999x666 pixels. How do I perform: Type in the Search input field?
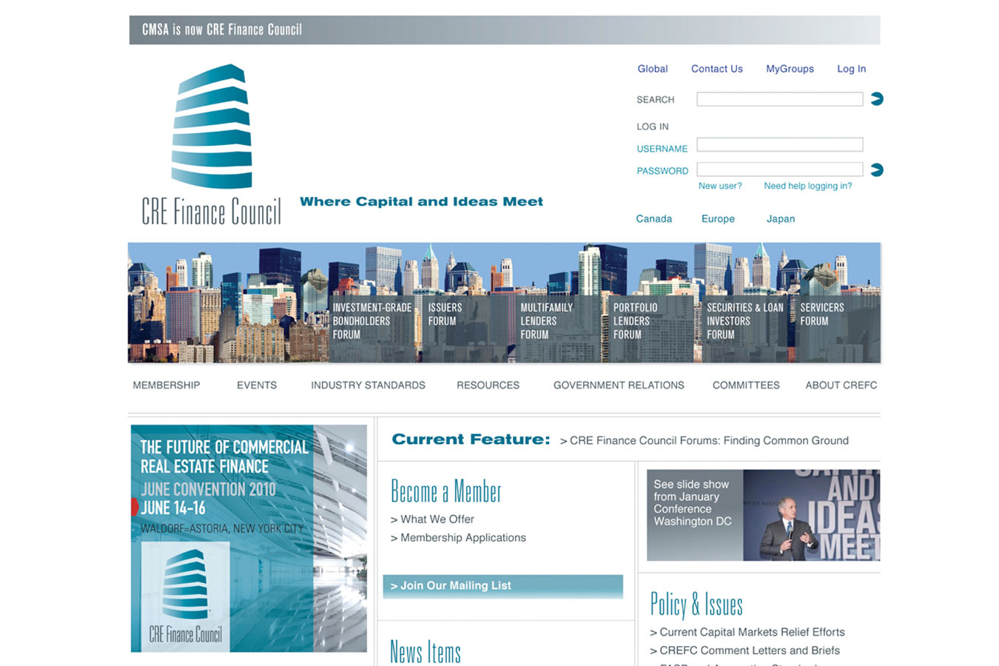779,99
